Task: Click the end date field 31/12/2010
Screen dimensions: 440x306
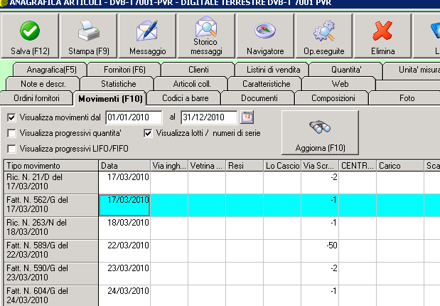Action: pyautogui.click(x=209, y=117)
